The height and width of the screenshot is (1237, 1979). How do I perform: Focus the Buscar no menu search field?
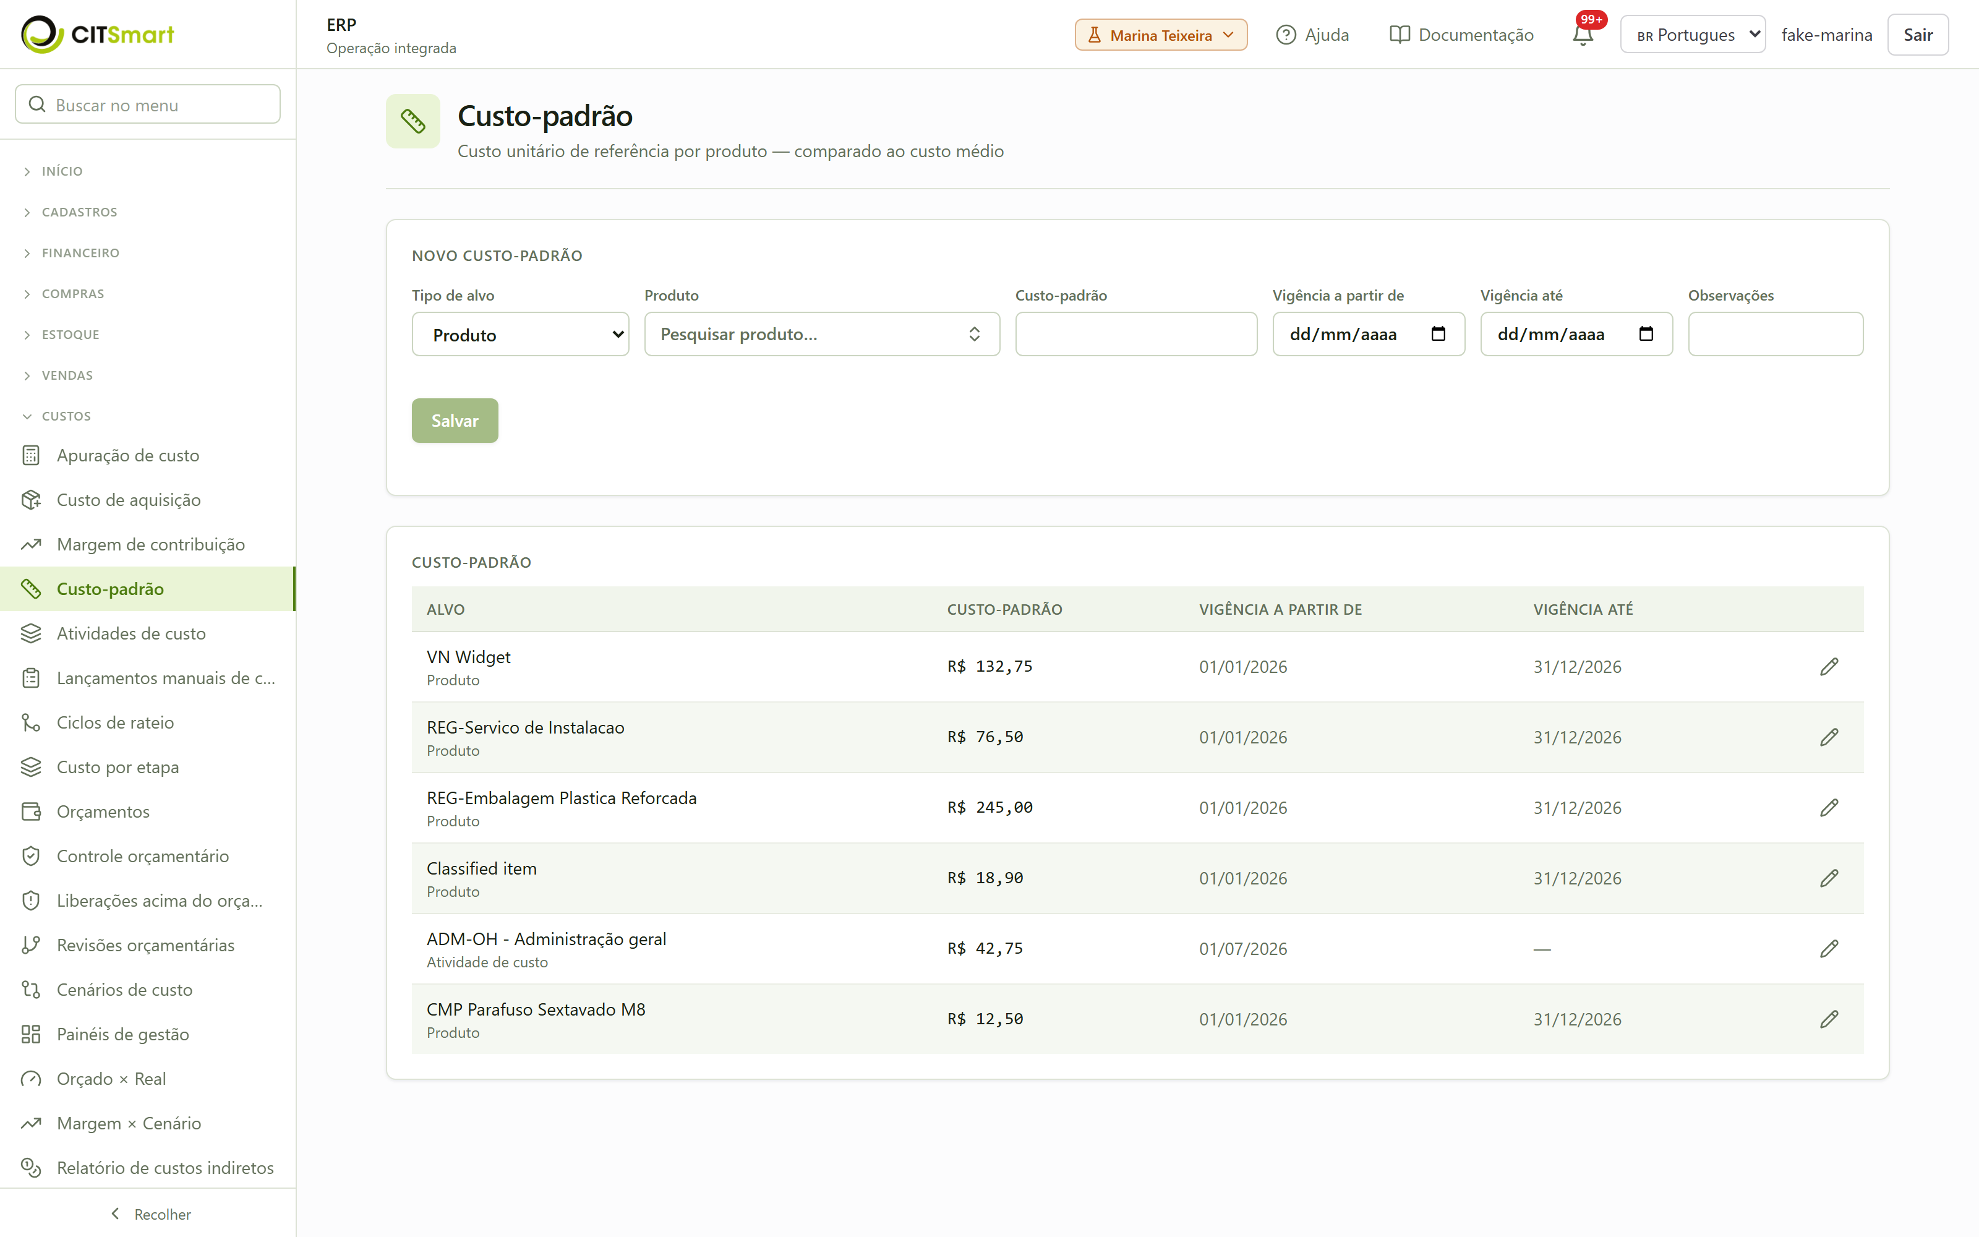coord(148,104)
